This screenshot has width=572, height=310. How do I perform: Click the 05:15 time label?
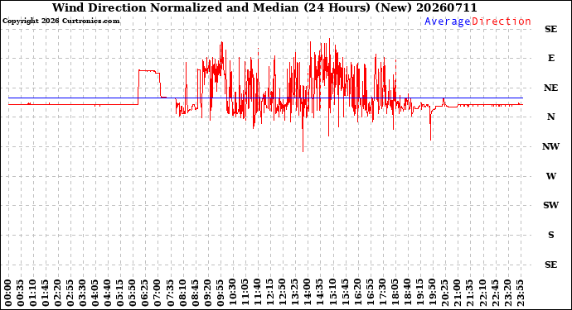[x=120, y=293]
